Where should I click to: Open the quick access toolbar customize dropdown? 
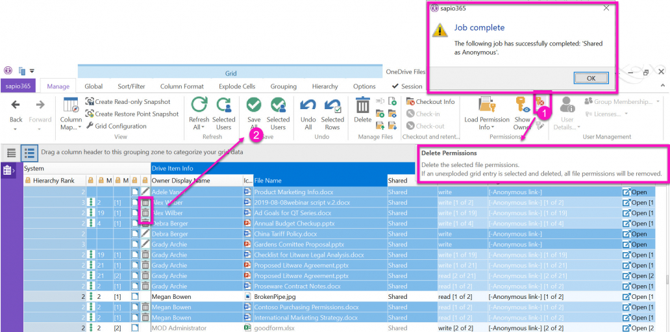pyautogui.click(x=32, y=71)
